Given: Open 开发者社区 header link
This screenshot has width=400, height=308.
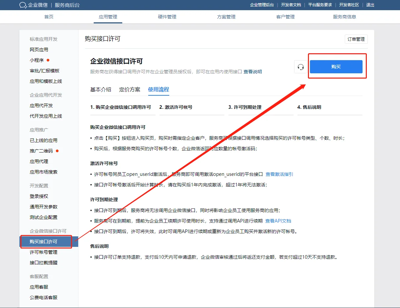Looking at the screenshot, I should (x=349, y=5).
